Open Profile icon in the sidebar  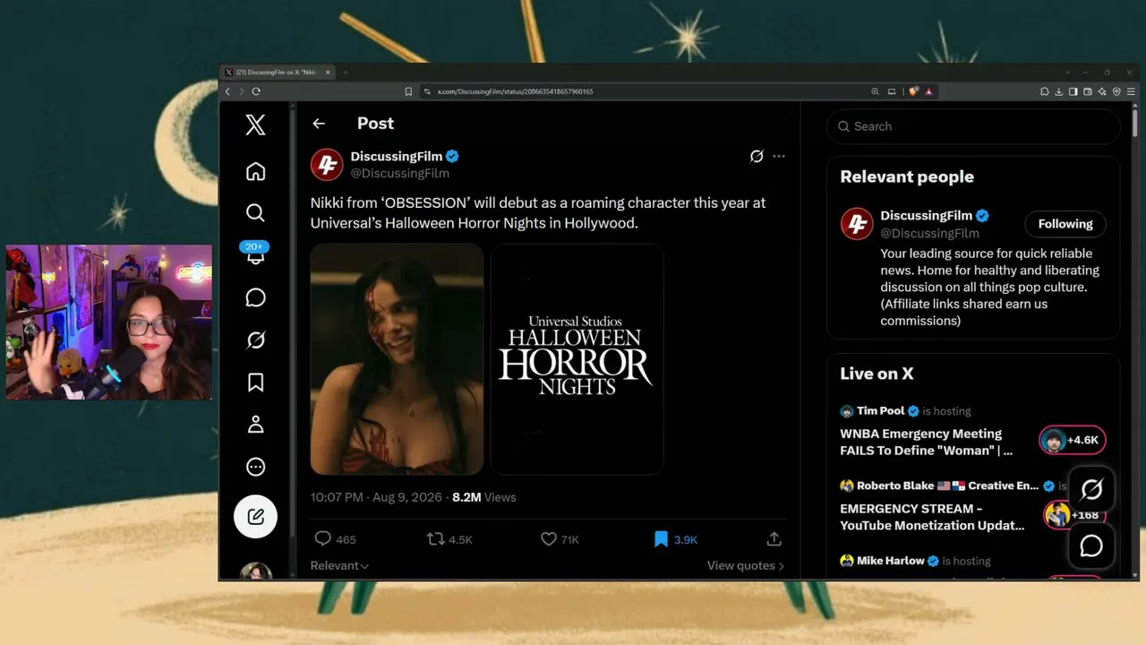[x=255, y=425]
